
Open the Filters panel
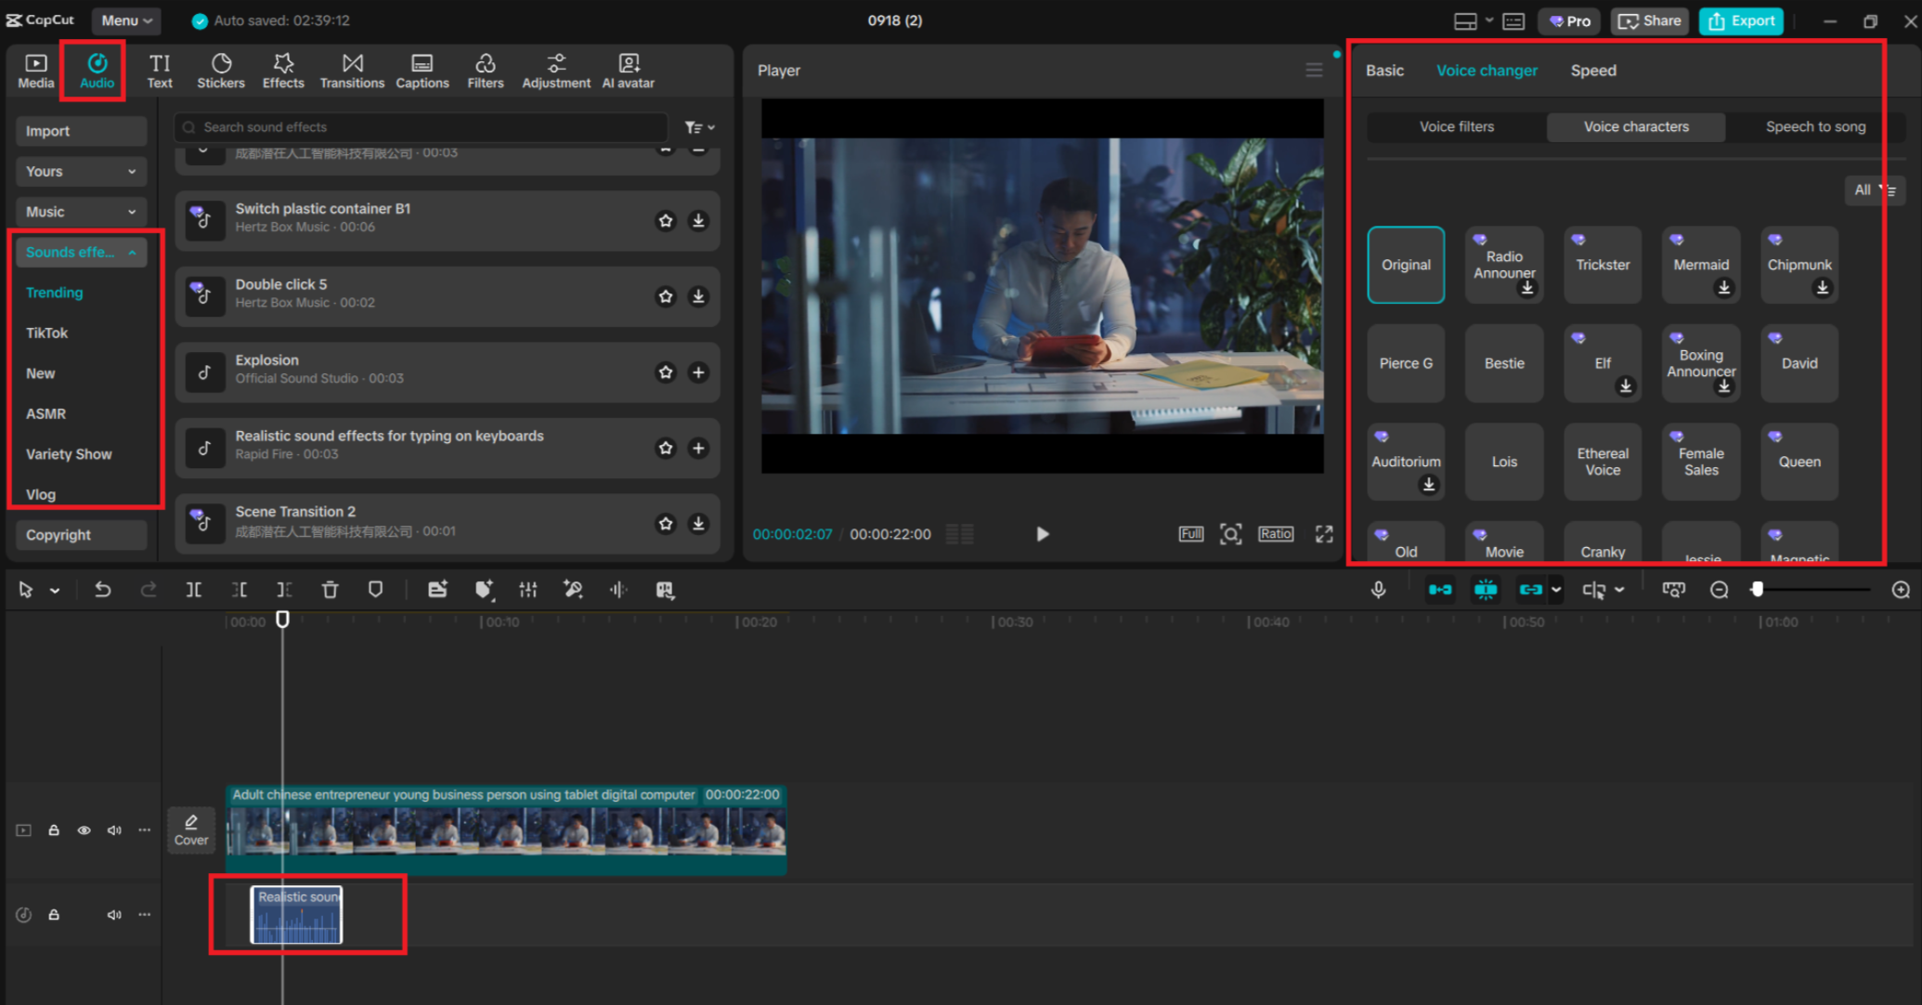485,70
